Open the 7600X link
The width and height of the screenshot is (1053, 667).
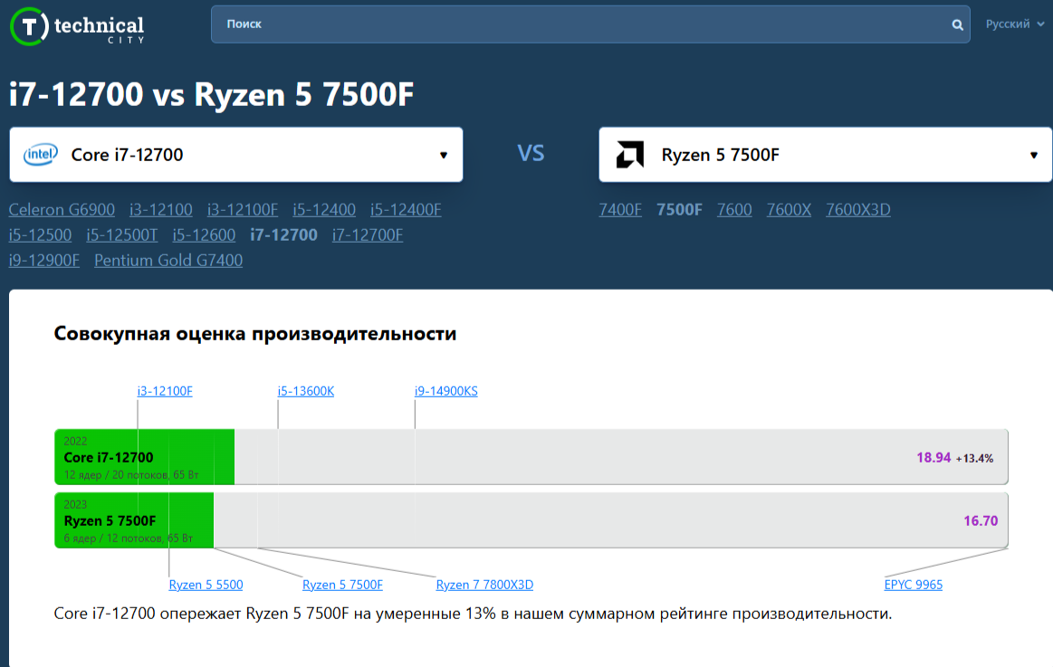coord(790,209)
